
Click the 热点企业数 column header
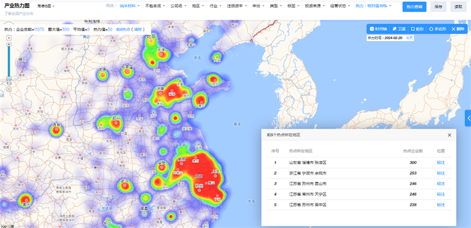[413, 151]
